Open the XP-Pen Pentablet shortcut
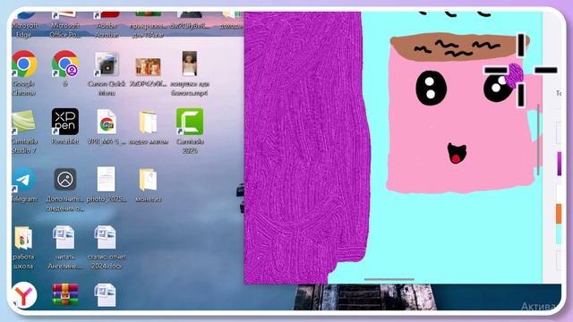Viewport: 573px width, 322px height. pos(65,122)
